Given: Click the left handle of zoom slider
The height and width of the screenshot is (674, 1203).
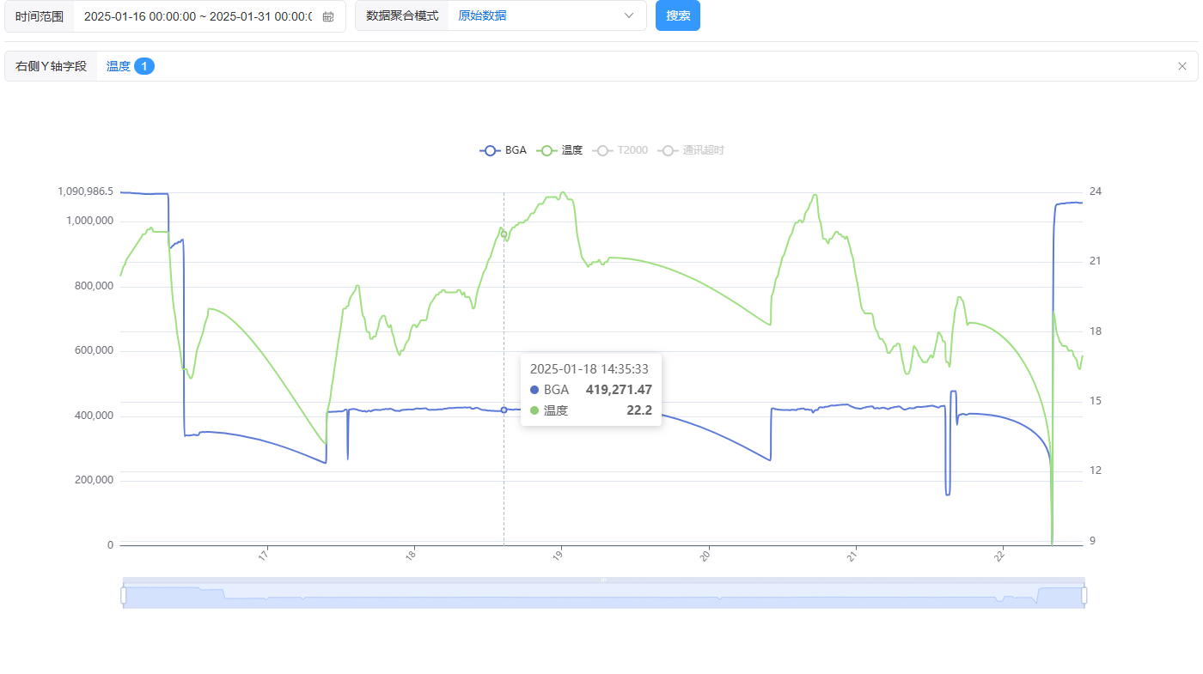Looking at the screenshot, I should (x=124, y=594).
